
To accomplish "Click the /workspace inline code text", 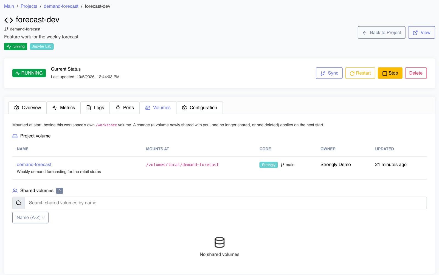I will click(106, 125).
